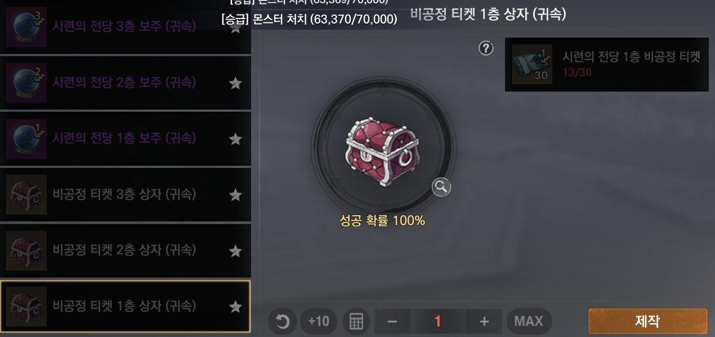Click the 시련의 전당 2층 보주 orb icon
Screen dimensions: 715x337
[x=26, y=83]
